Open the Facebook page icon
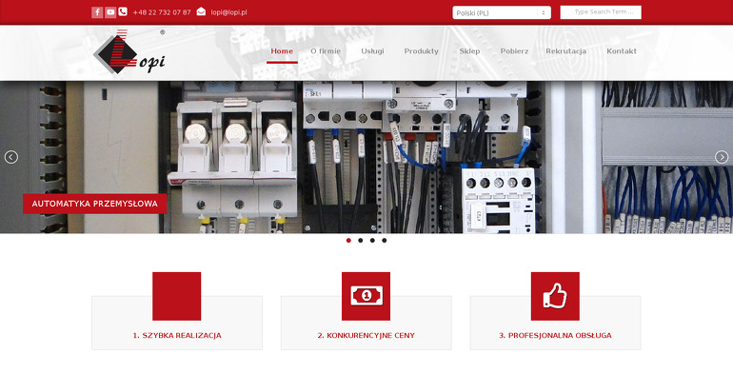This screenshot has height=374, width=733. tap(97, 12)
